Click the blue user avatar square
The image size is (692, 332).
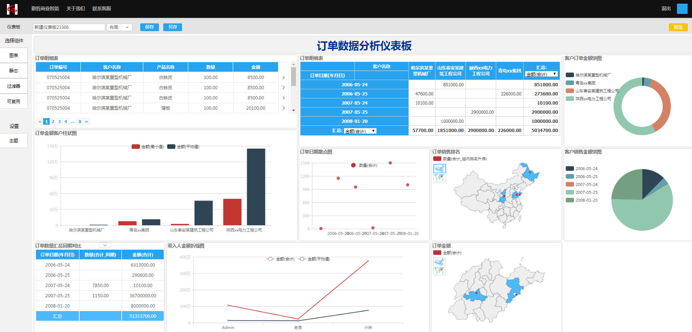tap(682, 9)
